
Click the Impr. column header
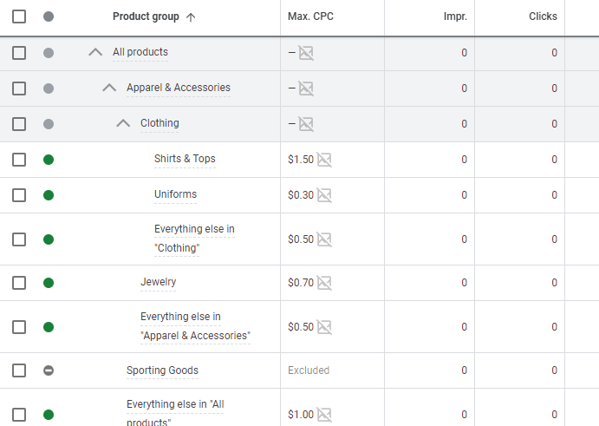454,16
